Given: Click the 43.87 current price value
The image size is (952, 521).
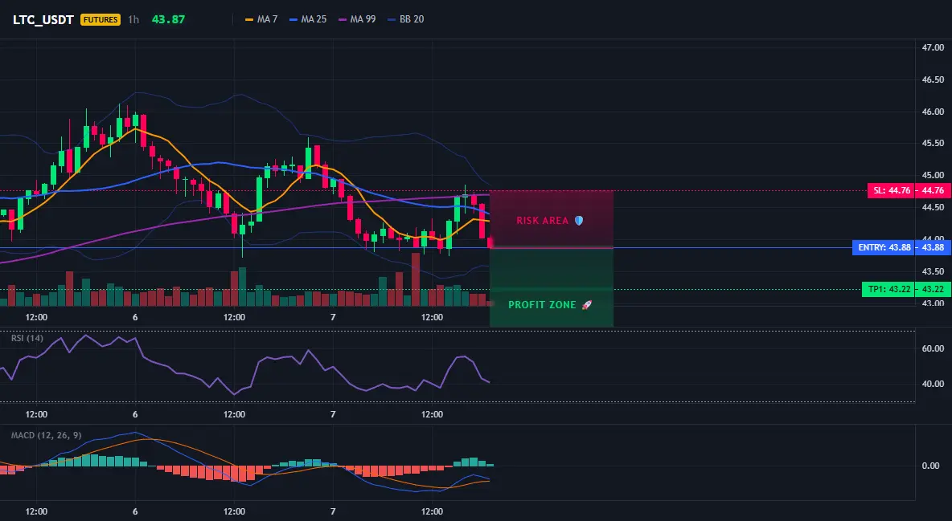Looking at the screenshot, I should pos(168,19).
